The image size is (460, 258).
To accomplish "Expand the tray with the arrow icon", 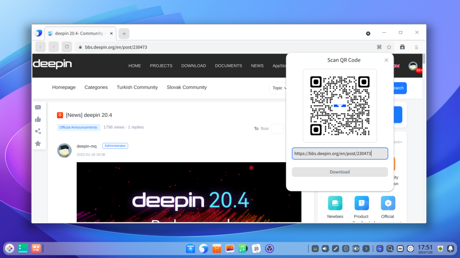I will (366, 249).
